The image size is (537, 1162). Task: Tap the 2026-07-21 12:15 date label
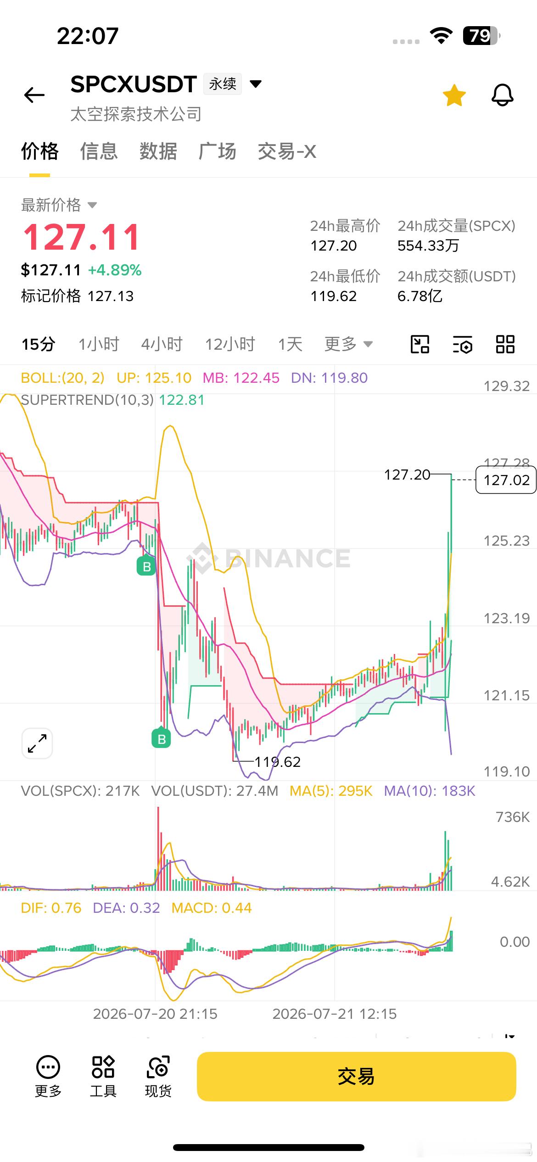click(x=335, y=1014)
